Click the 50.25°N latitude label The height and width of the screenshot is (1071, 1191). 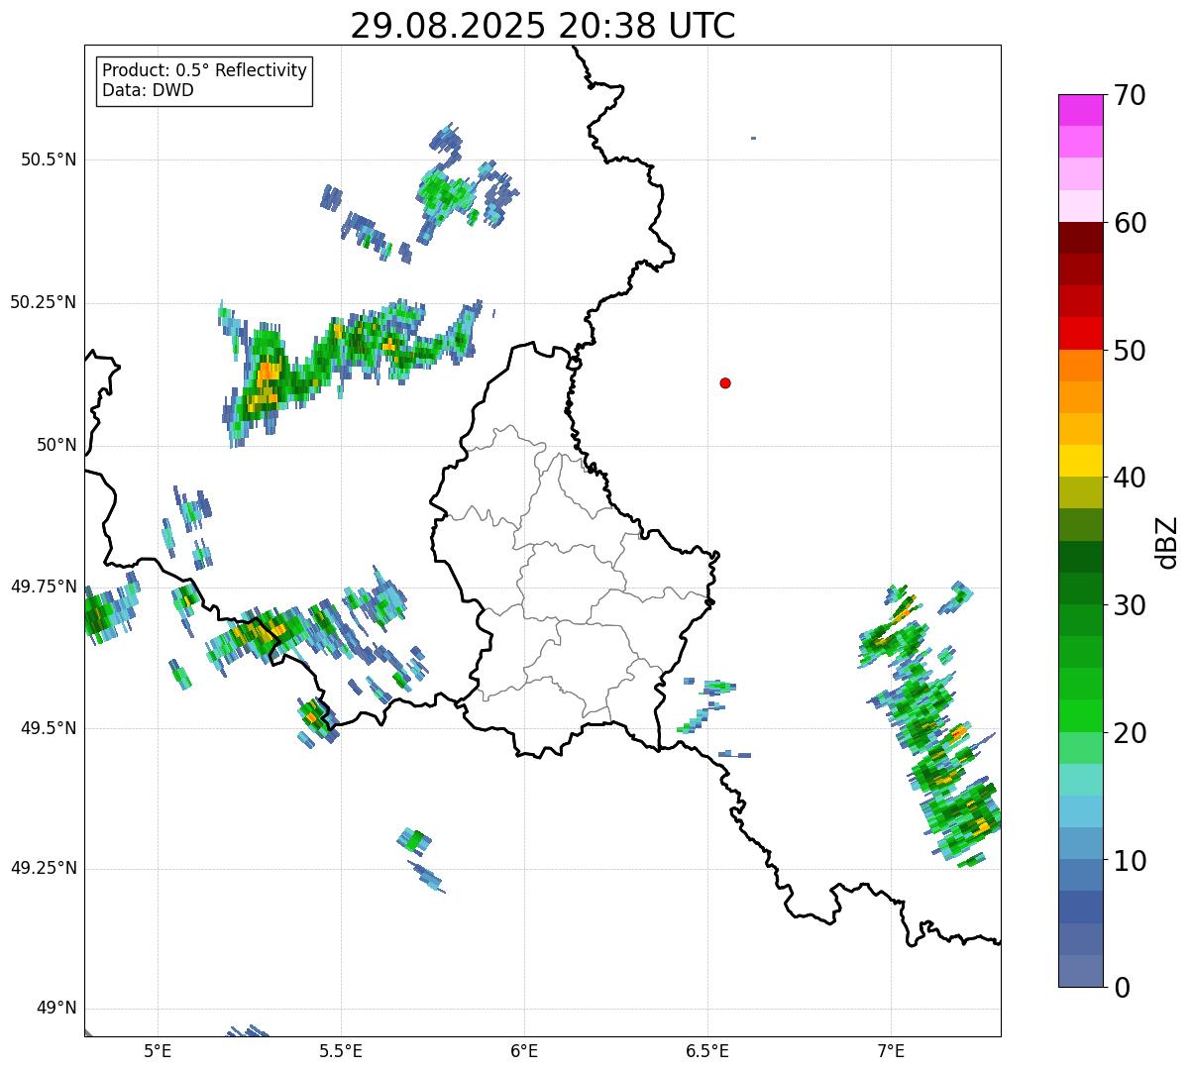(x=44, y=302)
